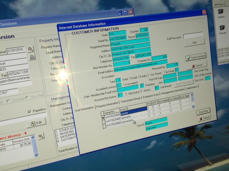The height and width of the screenshot is (171, 229).
Task: Click the magnifier icon beside the renewal date
Action: click(30, 49)
